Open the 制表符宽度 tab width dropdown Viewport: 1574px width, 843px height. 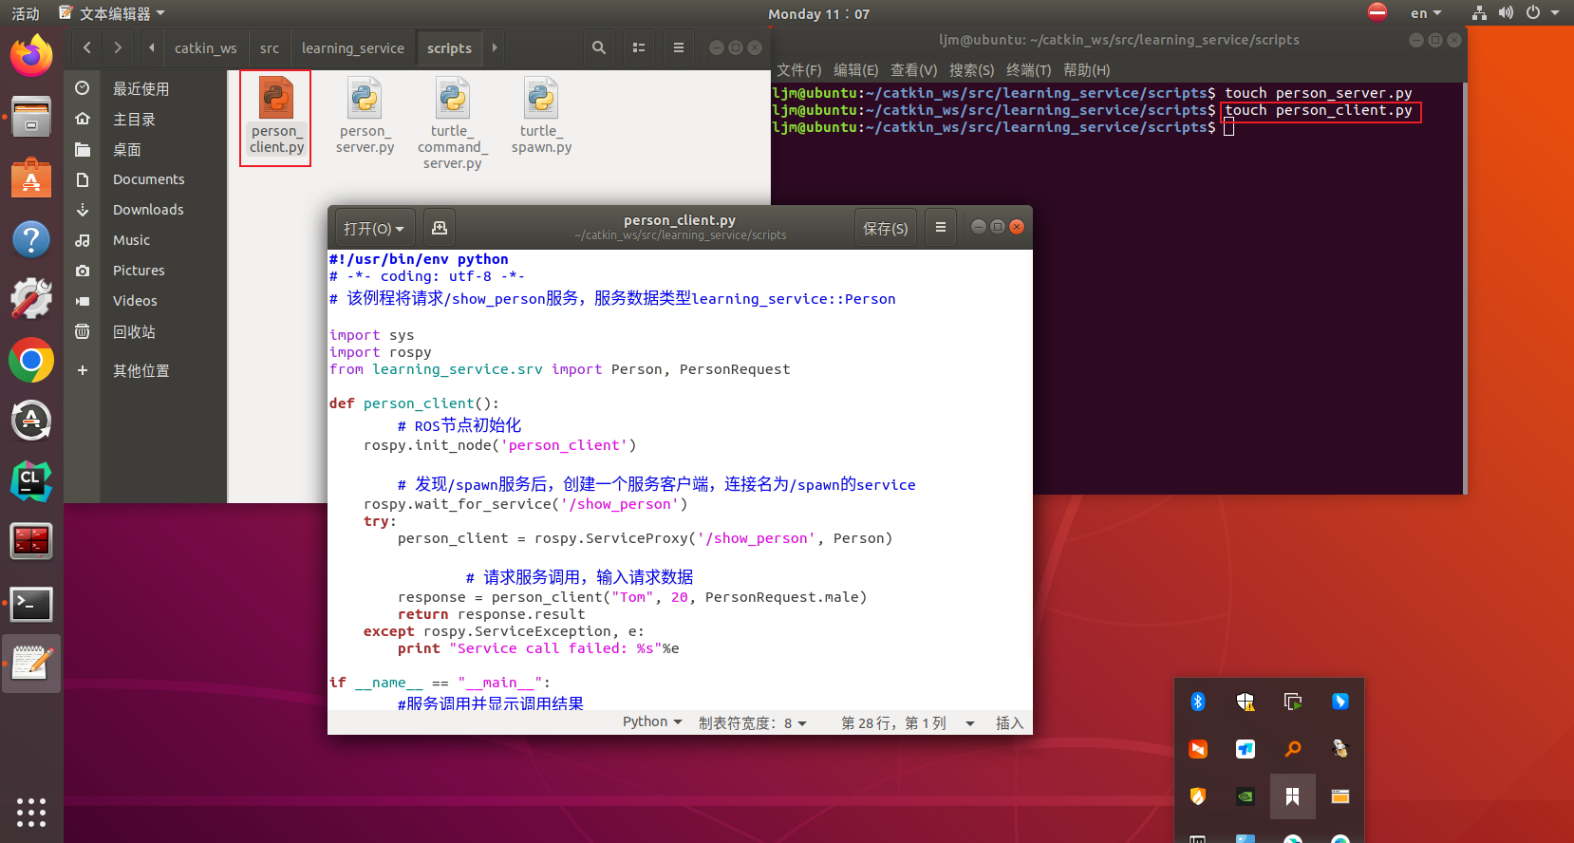point(753,723)
